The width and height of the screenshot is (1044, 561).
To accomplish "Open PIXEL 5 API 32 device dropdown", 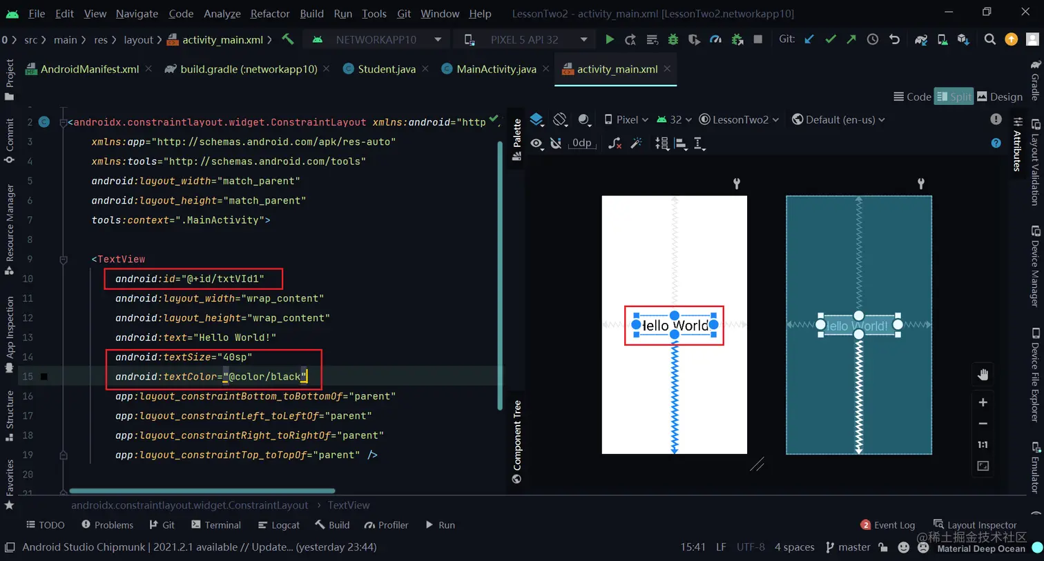I will (528, 40).
